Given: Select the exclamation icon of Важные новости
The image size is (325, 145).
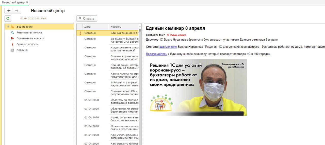Looking at the screenshot, I should [12, 44].
